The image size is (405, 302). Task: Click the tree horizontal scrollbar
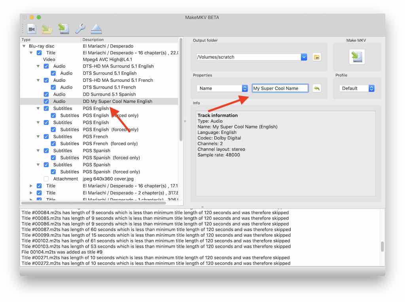pos(93,203)
